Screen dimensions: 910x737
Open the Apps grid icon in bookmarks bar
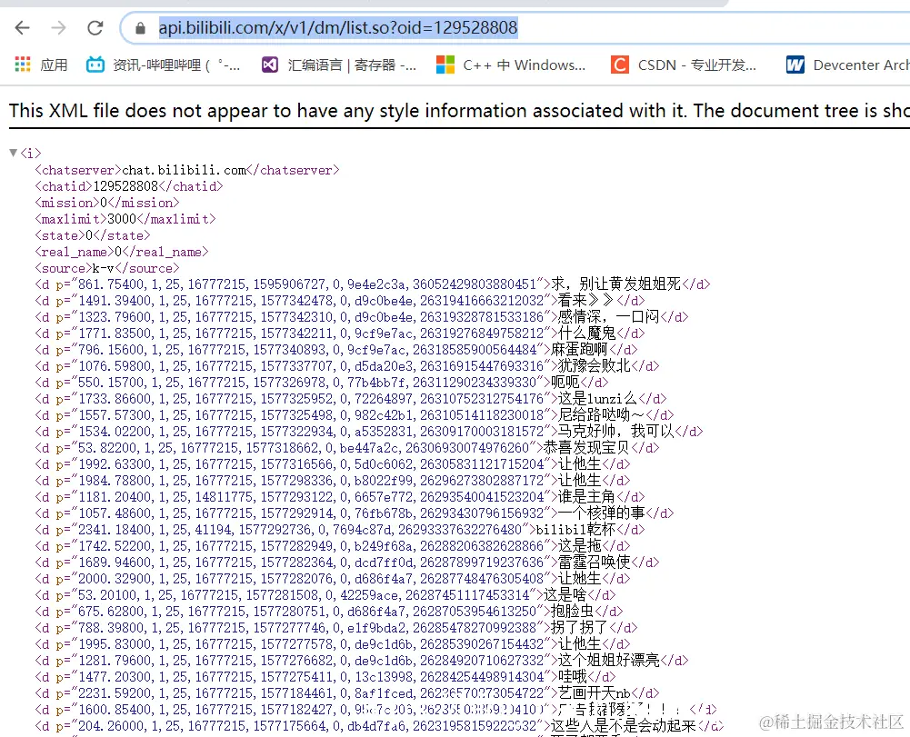tap(23, 65)
